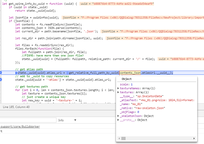Open the support/core/BuildWorker link

(20, 127)
